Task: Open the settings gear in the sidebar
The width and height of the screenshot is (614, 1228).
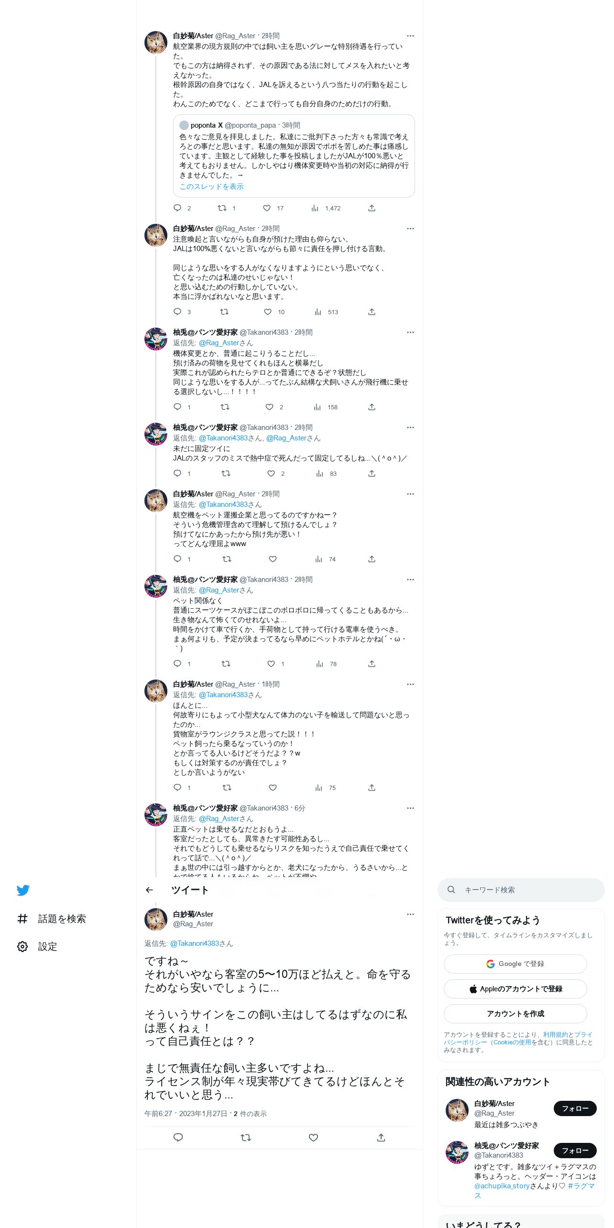Action: coord(22,946)
